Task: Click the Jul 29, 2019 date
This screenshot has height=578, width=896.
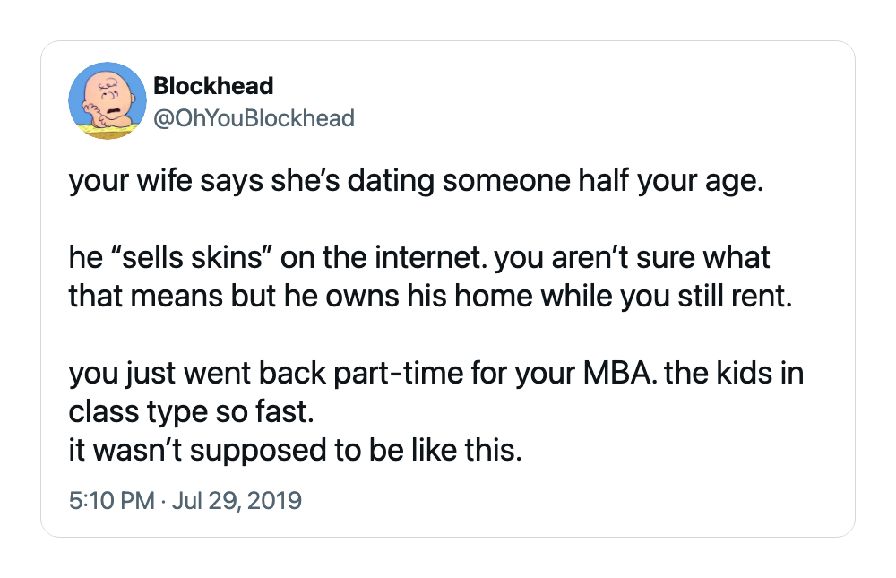Action: [237, 500]
